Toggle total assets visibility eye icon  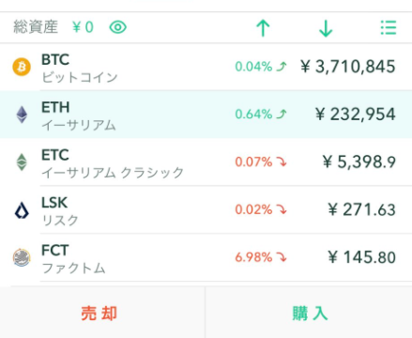(x=117, y=27)
